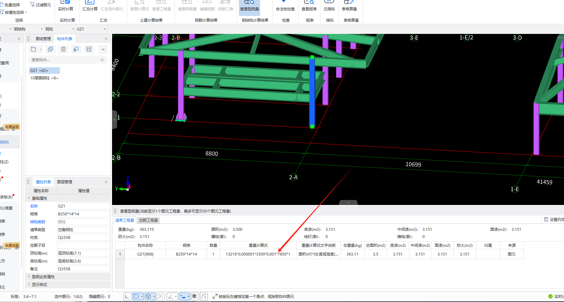Open 查看报表 in the ribbon
Image resolution: width=564 pixels, height=302 pixels.
(x=309, y=6)
